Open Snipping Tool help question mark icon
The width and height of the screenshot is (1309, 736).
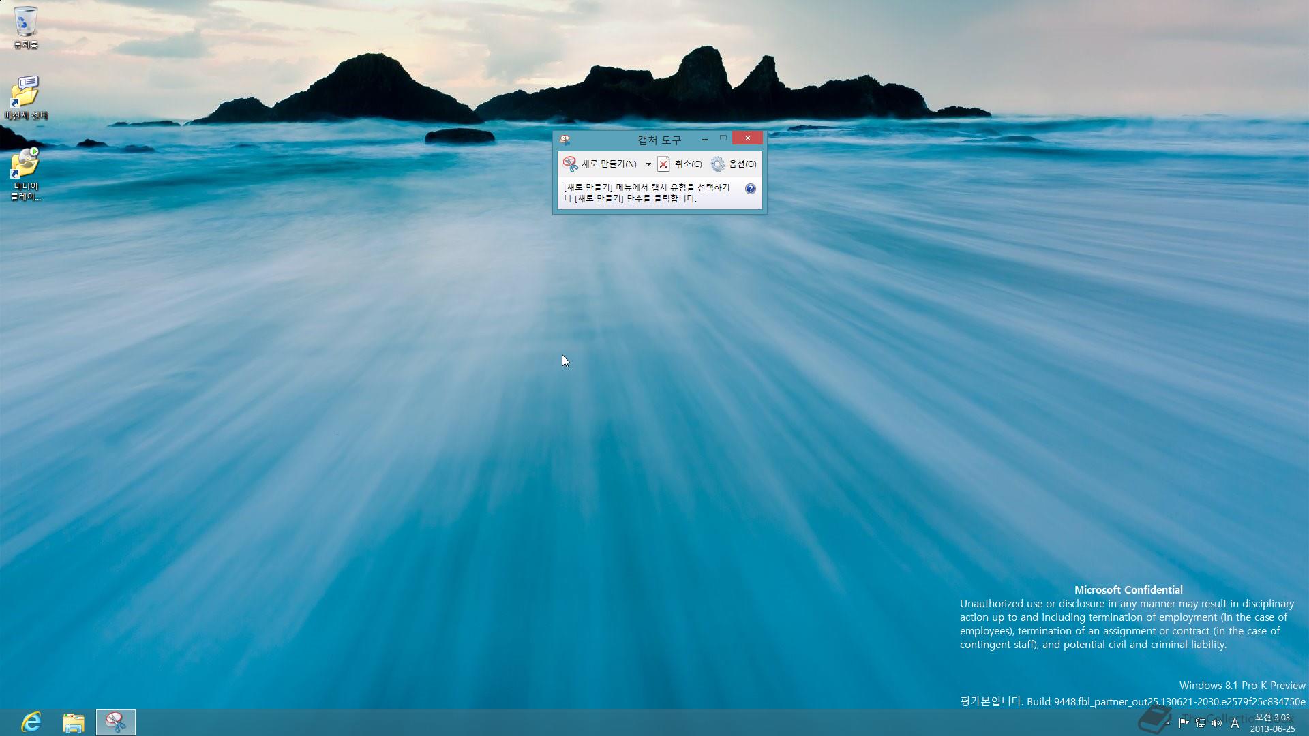(750, 189)
